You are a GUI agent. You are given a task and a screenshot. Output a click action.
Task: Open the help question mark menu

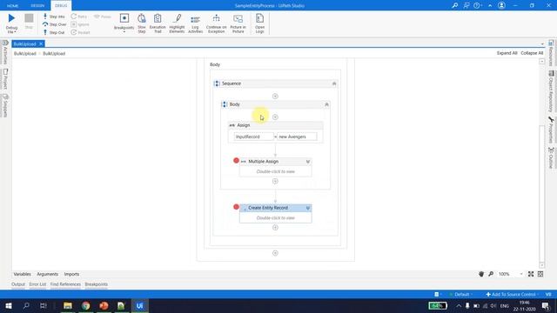click(477, 5)
